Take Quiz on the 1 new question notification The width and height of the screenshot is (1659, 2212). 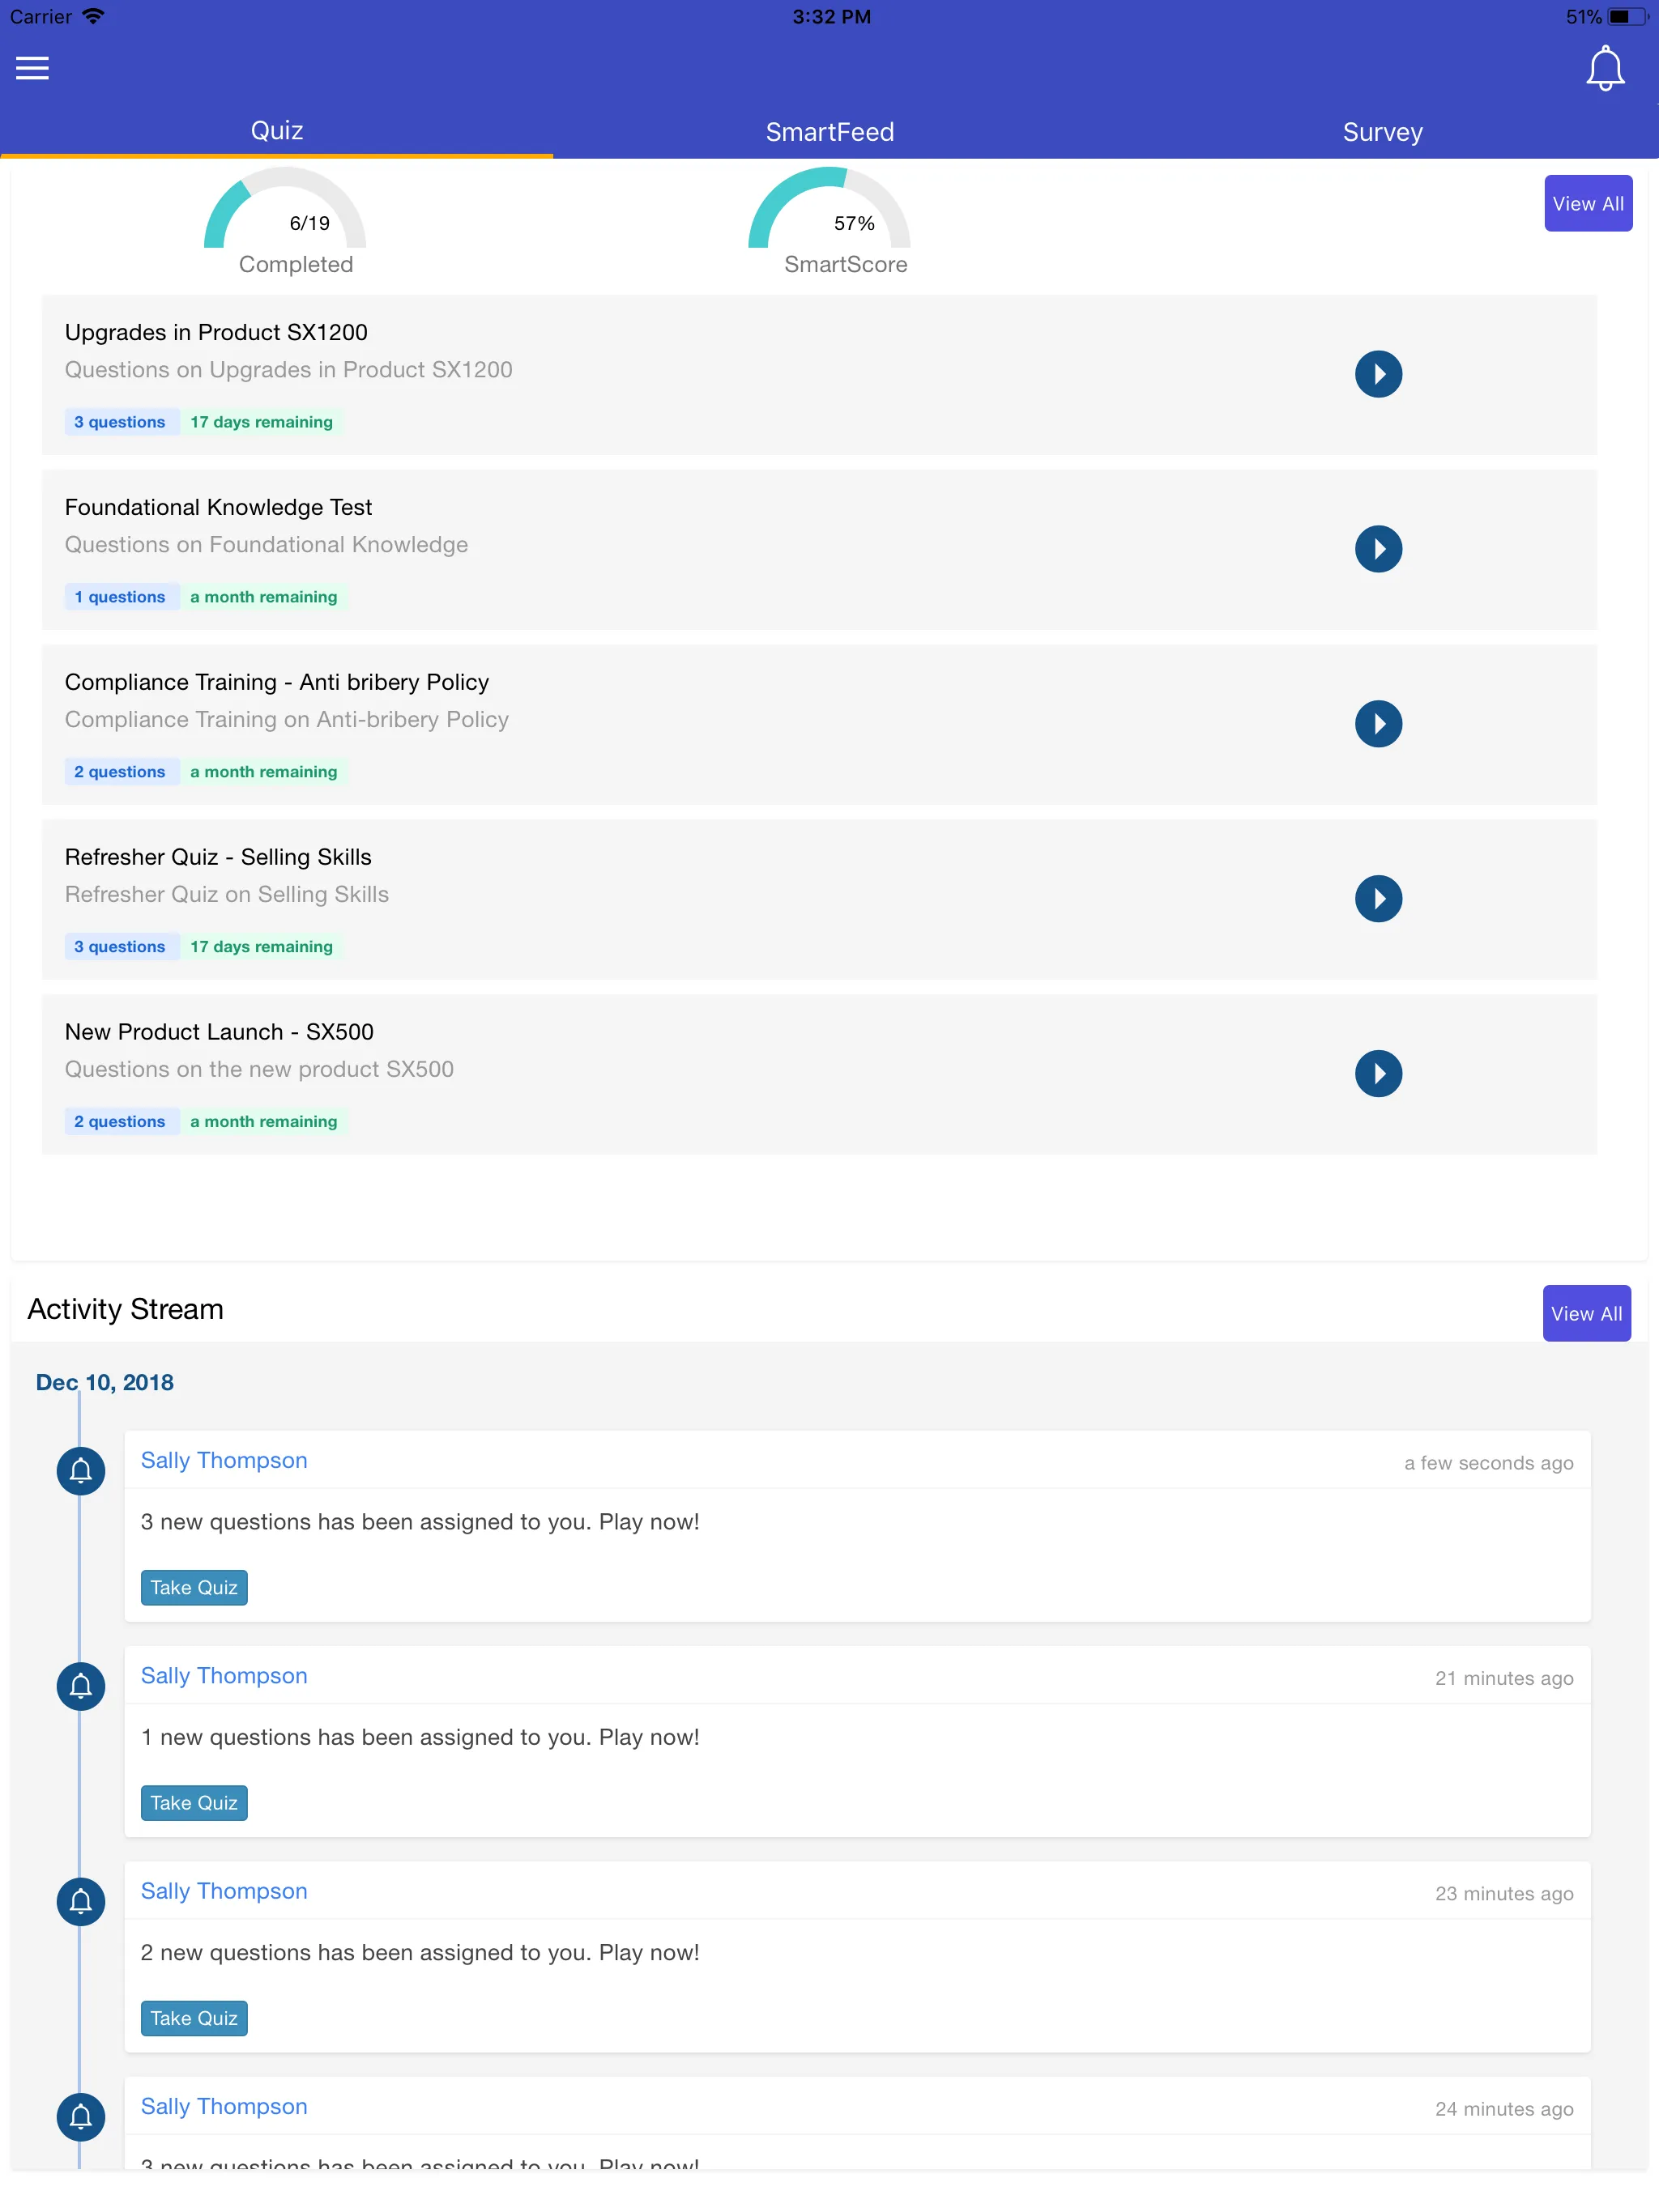[193, 1803]
